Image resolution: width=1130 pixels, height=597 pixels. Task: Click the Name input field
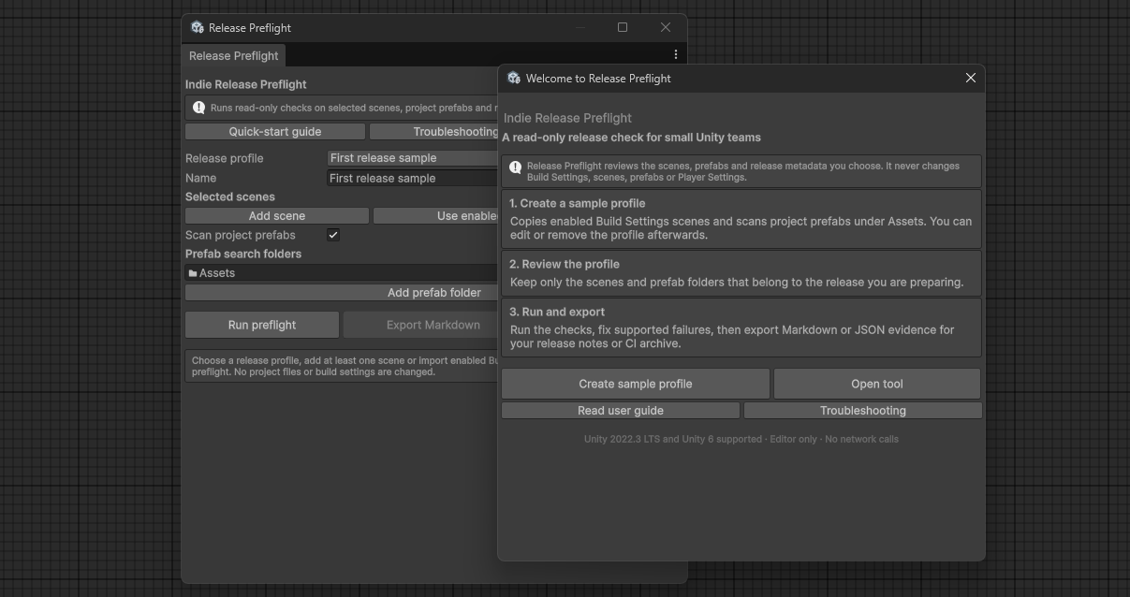pos(412,178)
